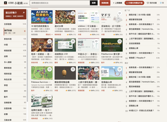Toggle the heart on 螺旋薯塔製造機 card

[x=73, y=69]
